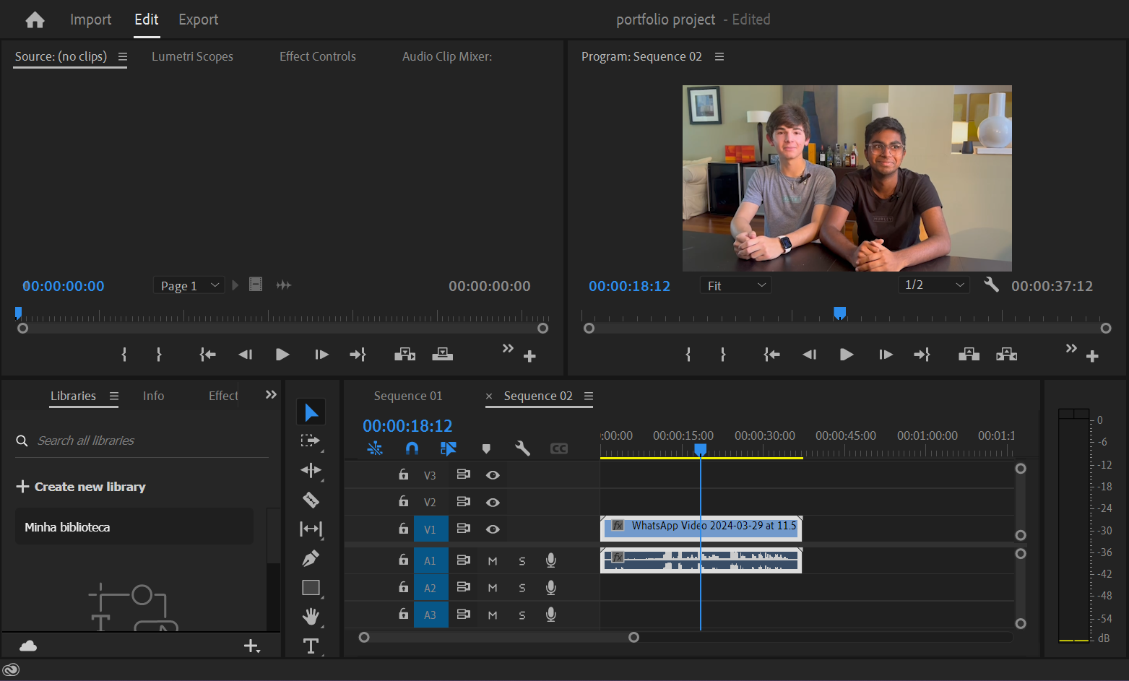Open Sequence 02 panel menu

(x=589, y=396)
